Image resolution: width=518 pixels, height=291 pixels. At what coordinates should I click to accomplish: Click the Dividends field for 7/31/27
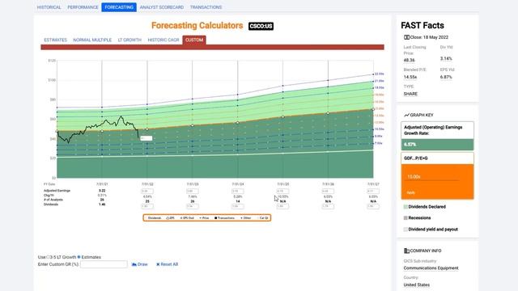(x=373, y=206)
